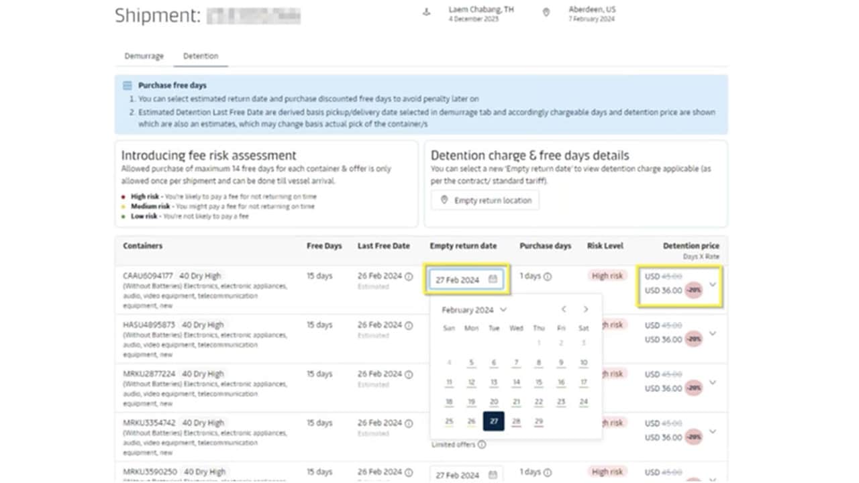
Task: Select the Detention tab
Action: [x=201, y=56]
